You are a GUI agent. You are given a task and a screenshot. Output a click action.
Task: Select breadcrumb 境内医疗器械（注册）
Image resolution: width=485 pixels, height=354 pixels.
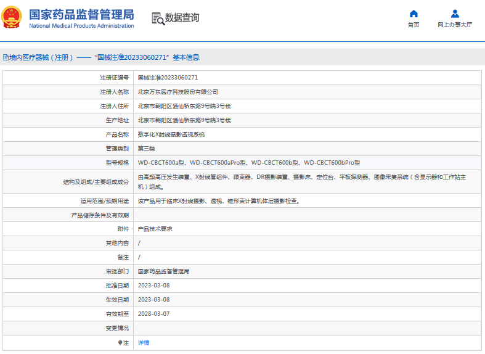(x=41, y=57)
